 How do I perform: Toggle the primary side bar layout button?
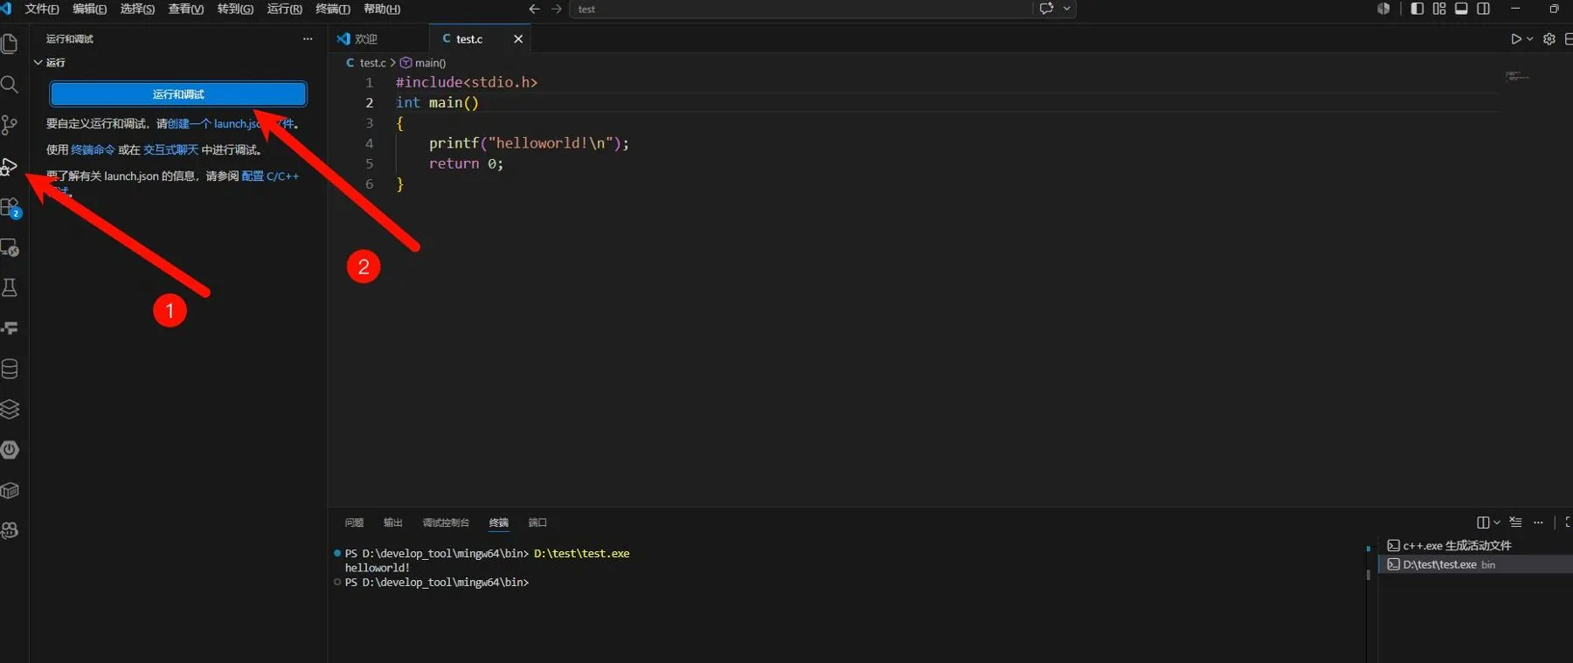click(1417, 9)
